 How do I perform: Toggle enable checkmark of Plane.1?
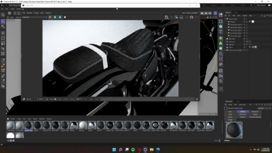248,22
